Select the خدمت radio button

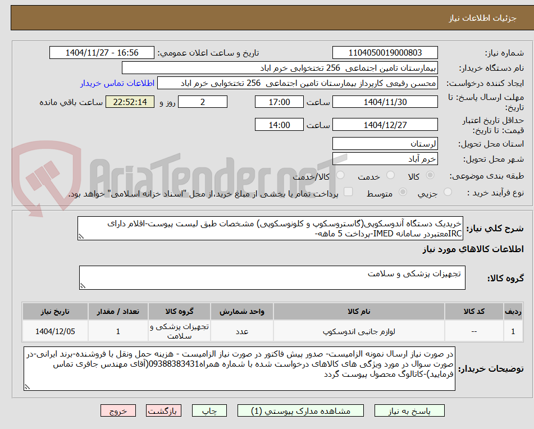point(390,175)
